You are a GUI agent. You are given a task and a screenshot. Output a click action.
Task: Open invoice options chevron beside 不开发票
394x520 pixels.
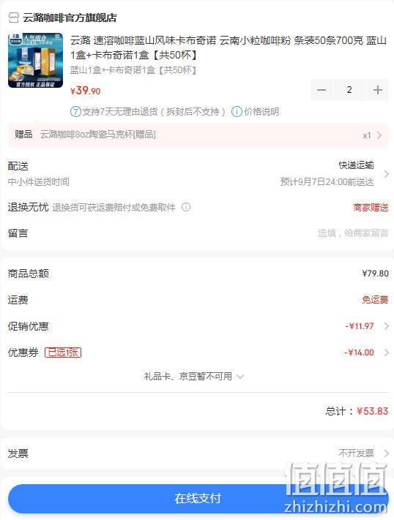[387, 453]
